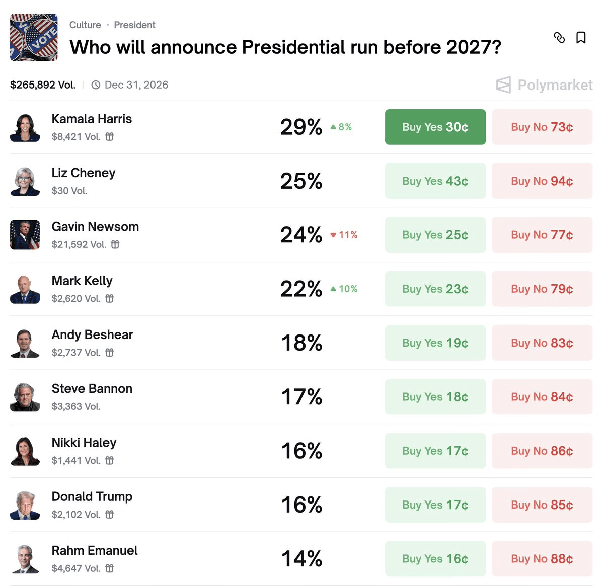Image resolution: width=604 pixels, height=586 pixels.
Task: Buy No for Mark Kelly at 79¢
Action: (x=542, y=289)
